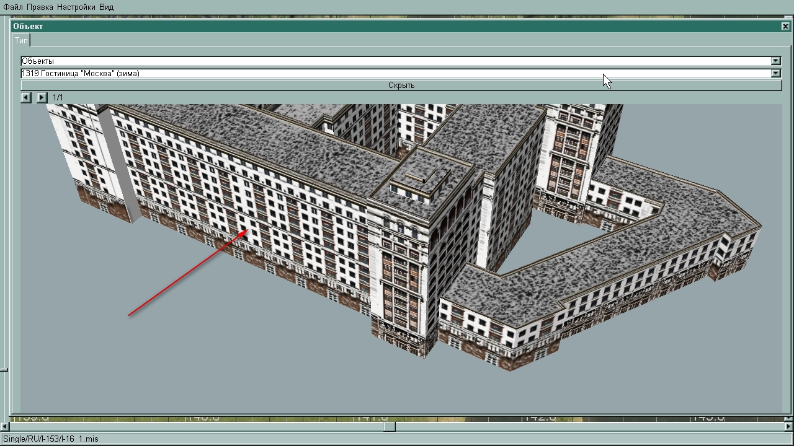Open the Настройки menu
Image resolution: width=794 pixels, height=446 pixels.
tap(76, 7)
